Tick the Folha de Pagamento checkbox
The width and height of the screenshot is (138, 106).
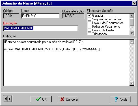pos(89,27)
